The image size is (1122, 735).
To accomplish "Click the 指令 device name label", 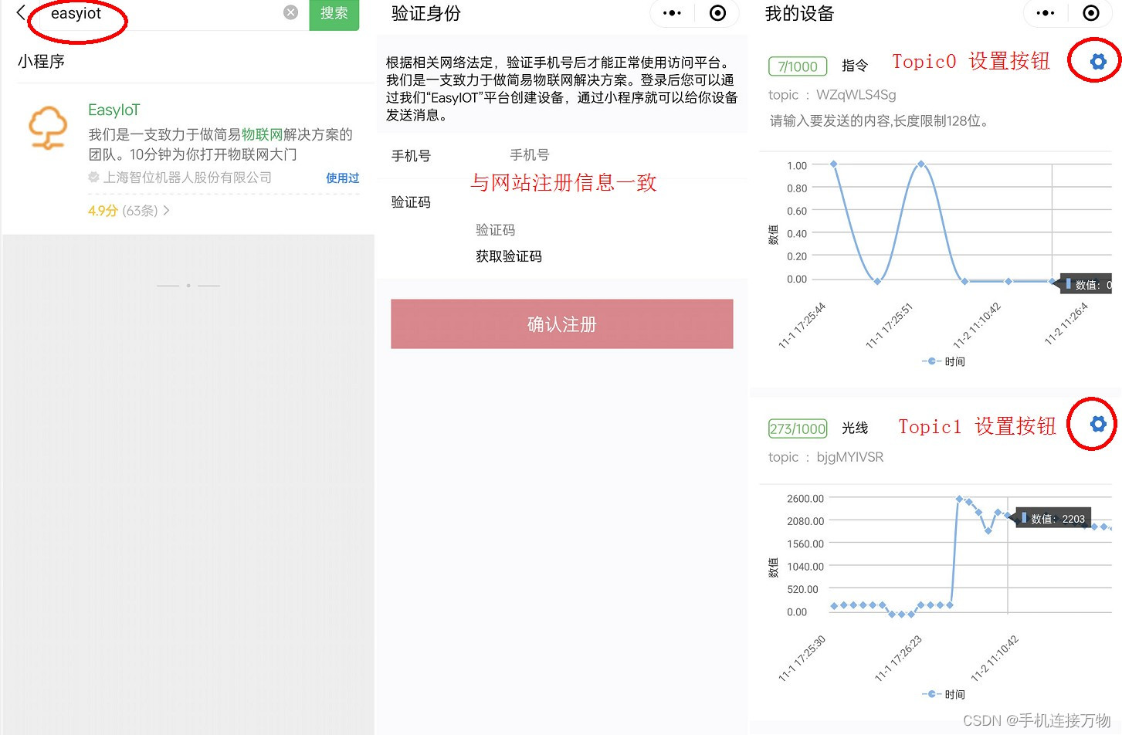I will (x=855, y=66).
